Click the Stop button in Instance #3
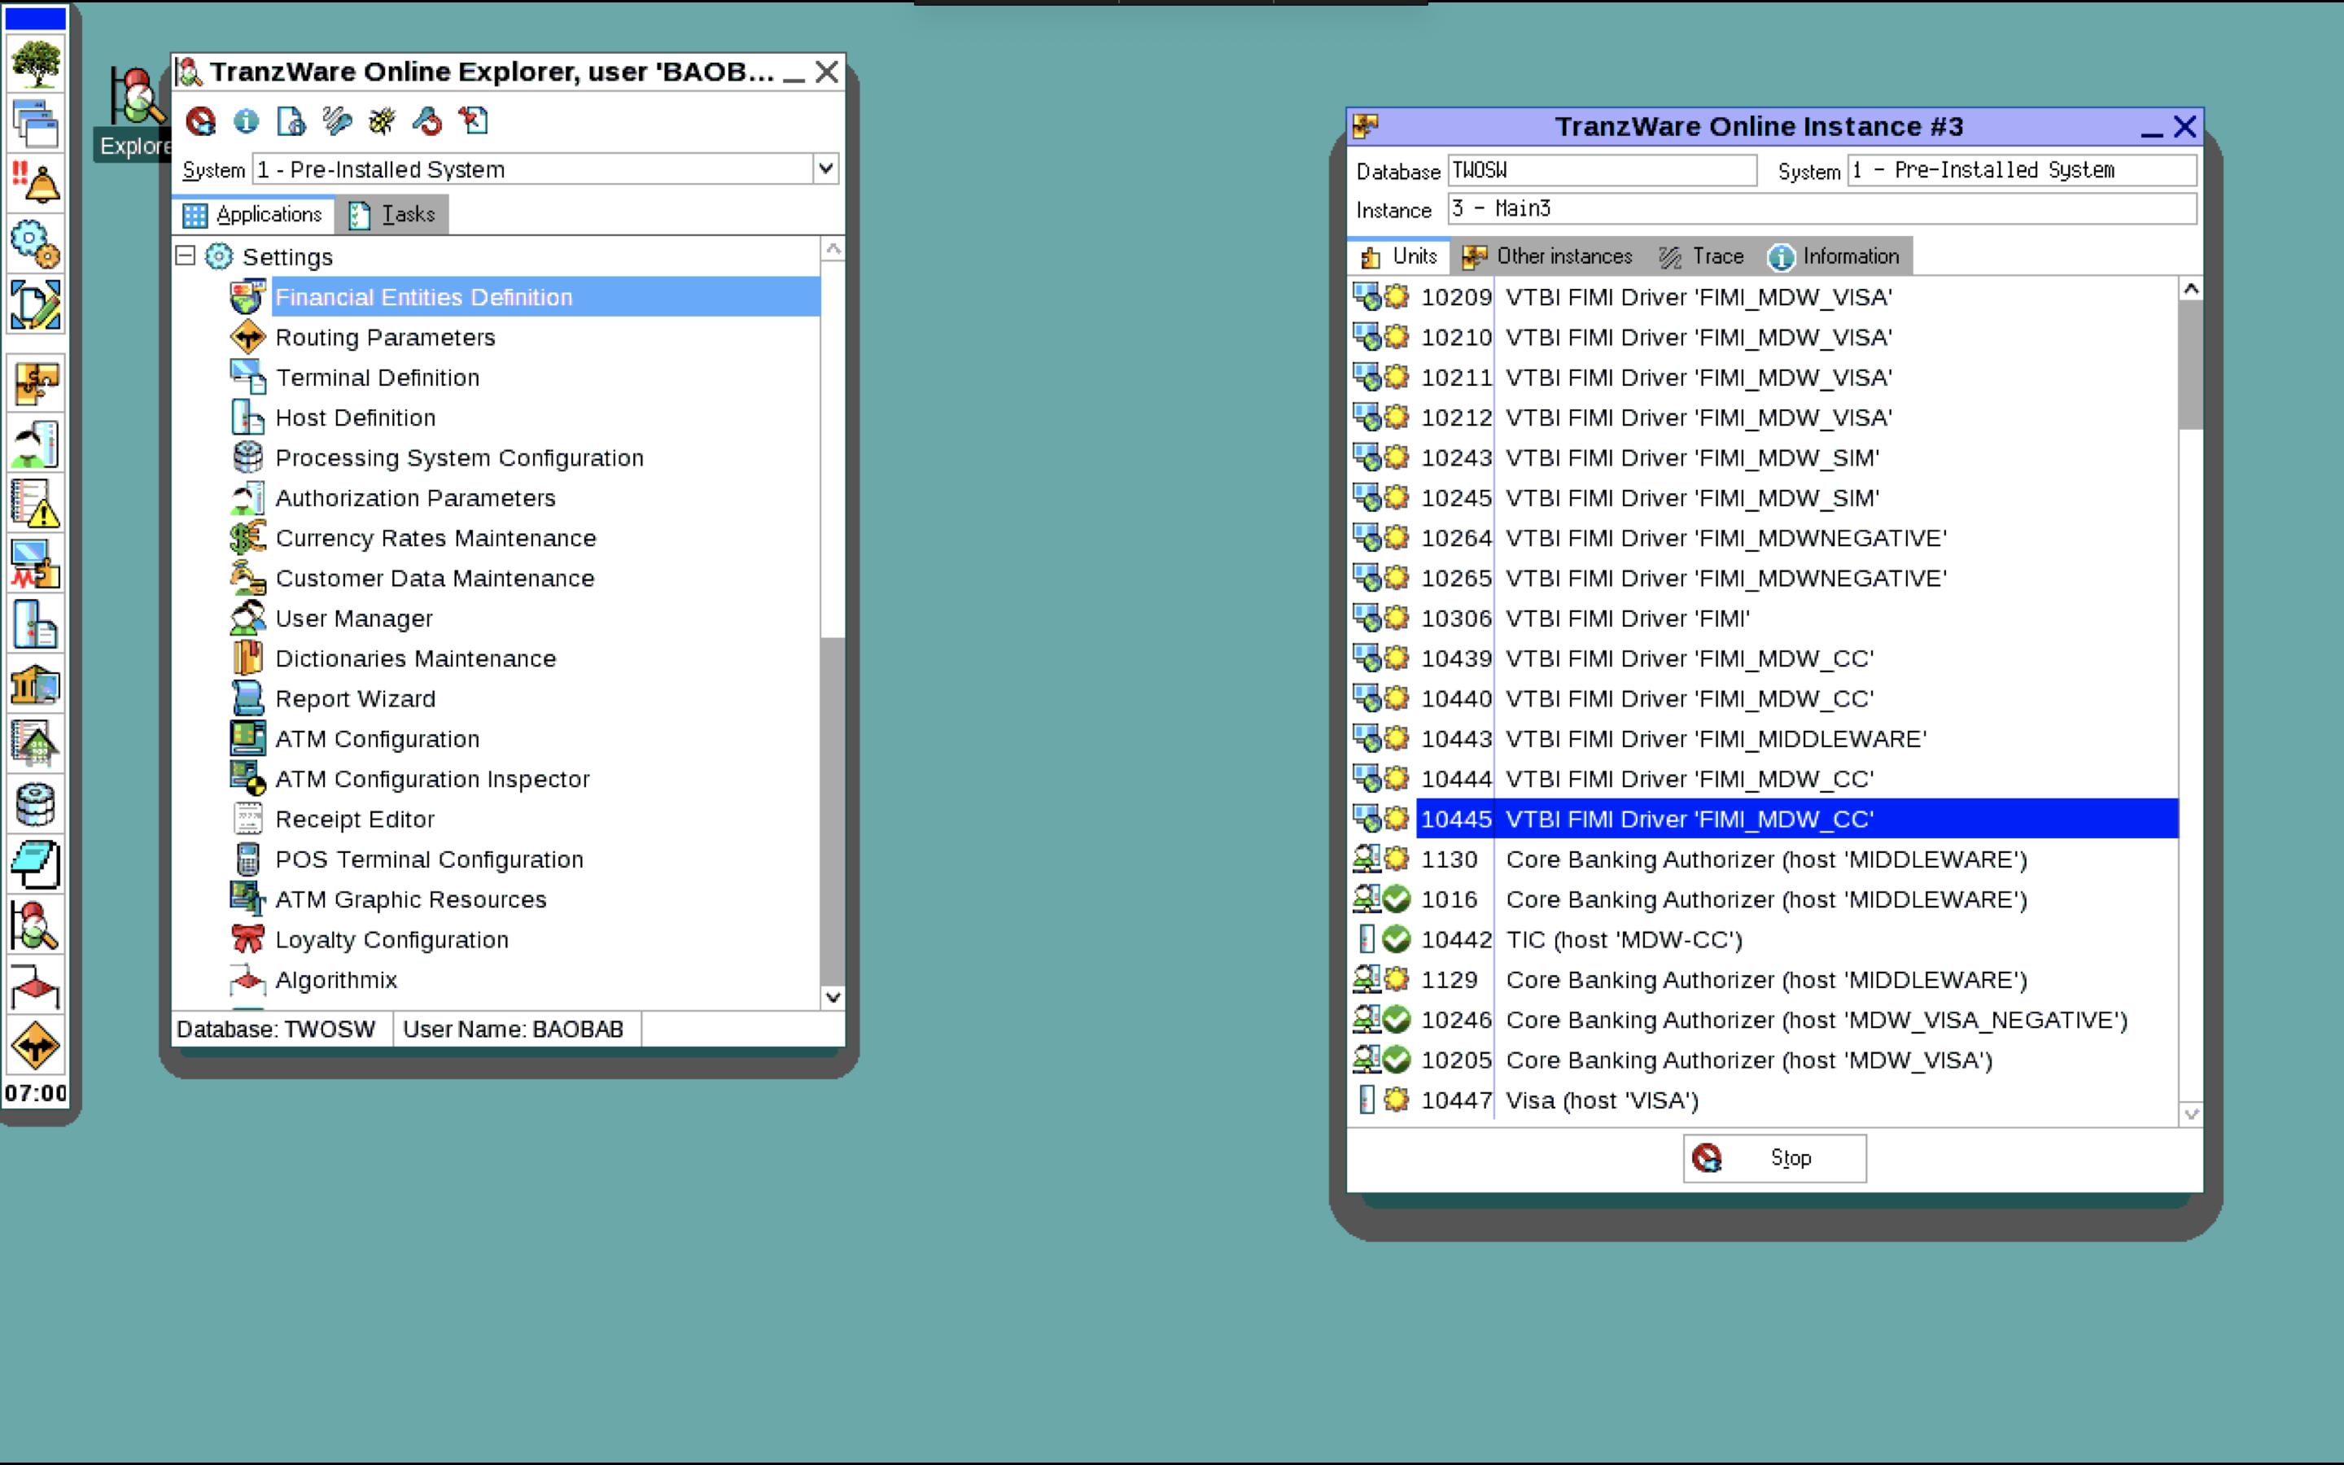Screen dimensions: 2344x1465 click(1774, 1158)
